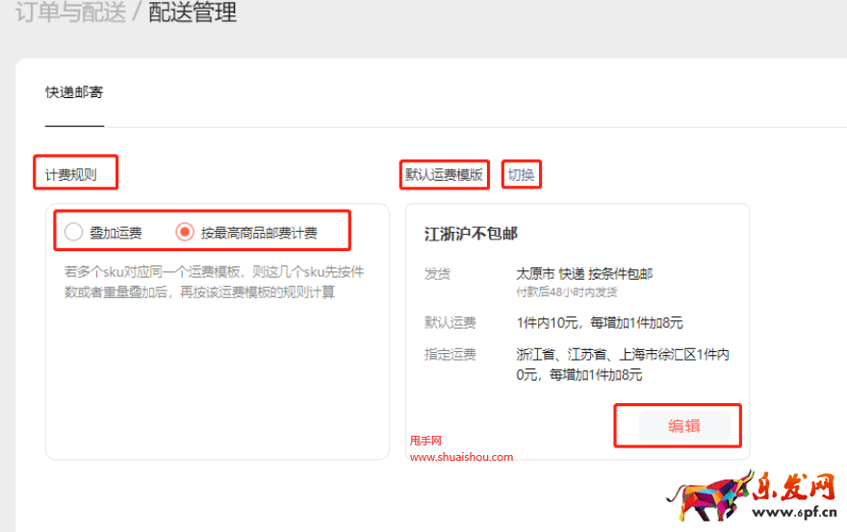Click the 计费规则 section heading

pyautogui.click(x=71, y=175)
